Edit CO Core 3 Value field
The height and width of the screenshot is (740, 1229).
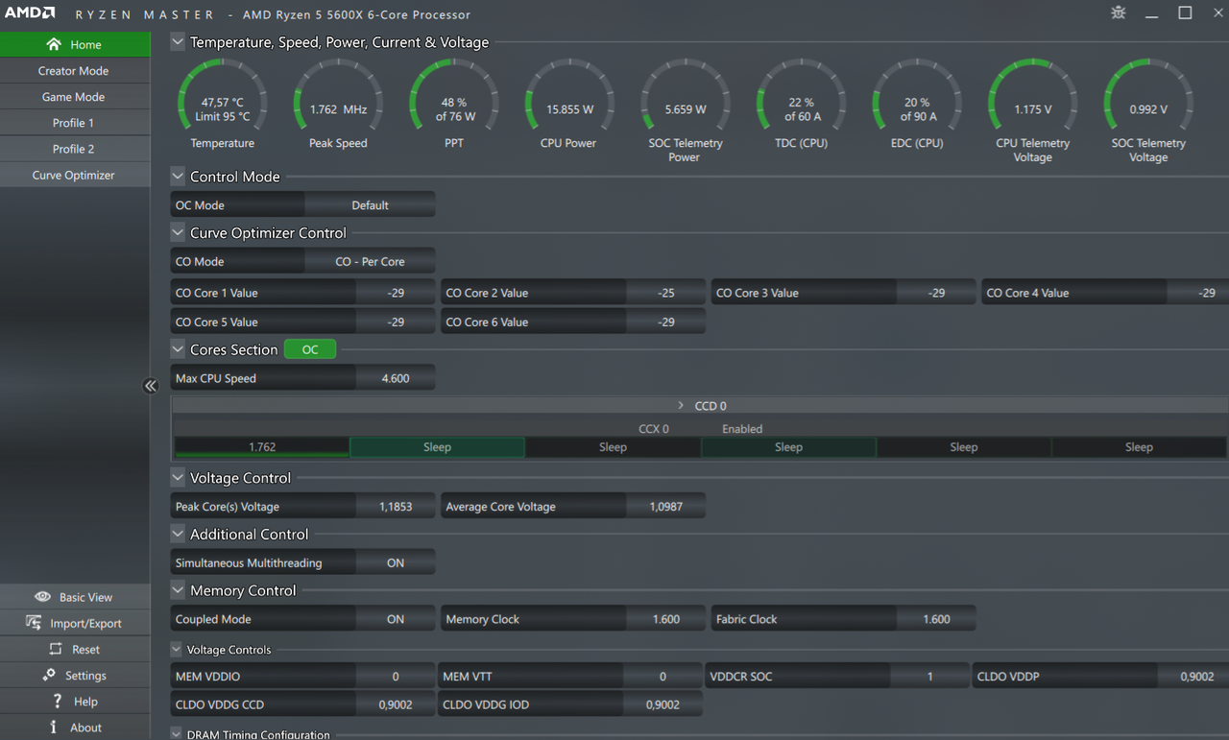click(936, 293)
